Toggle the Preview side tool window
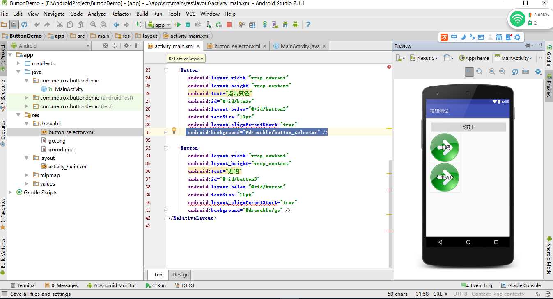Viewport: 553px width, 299px height. (549, 86)
